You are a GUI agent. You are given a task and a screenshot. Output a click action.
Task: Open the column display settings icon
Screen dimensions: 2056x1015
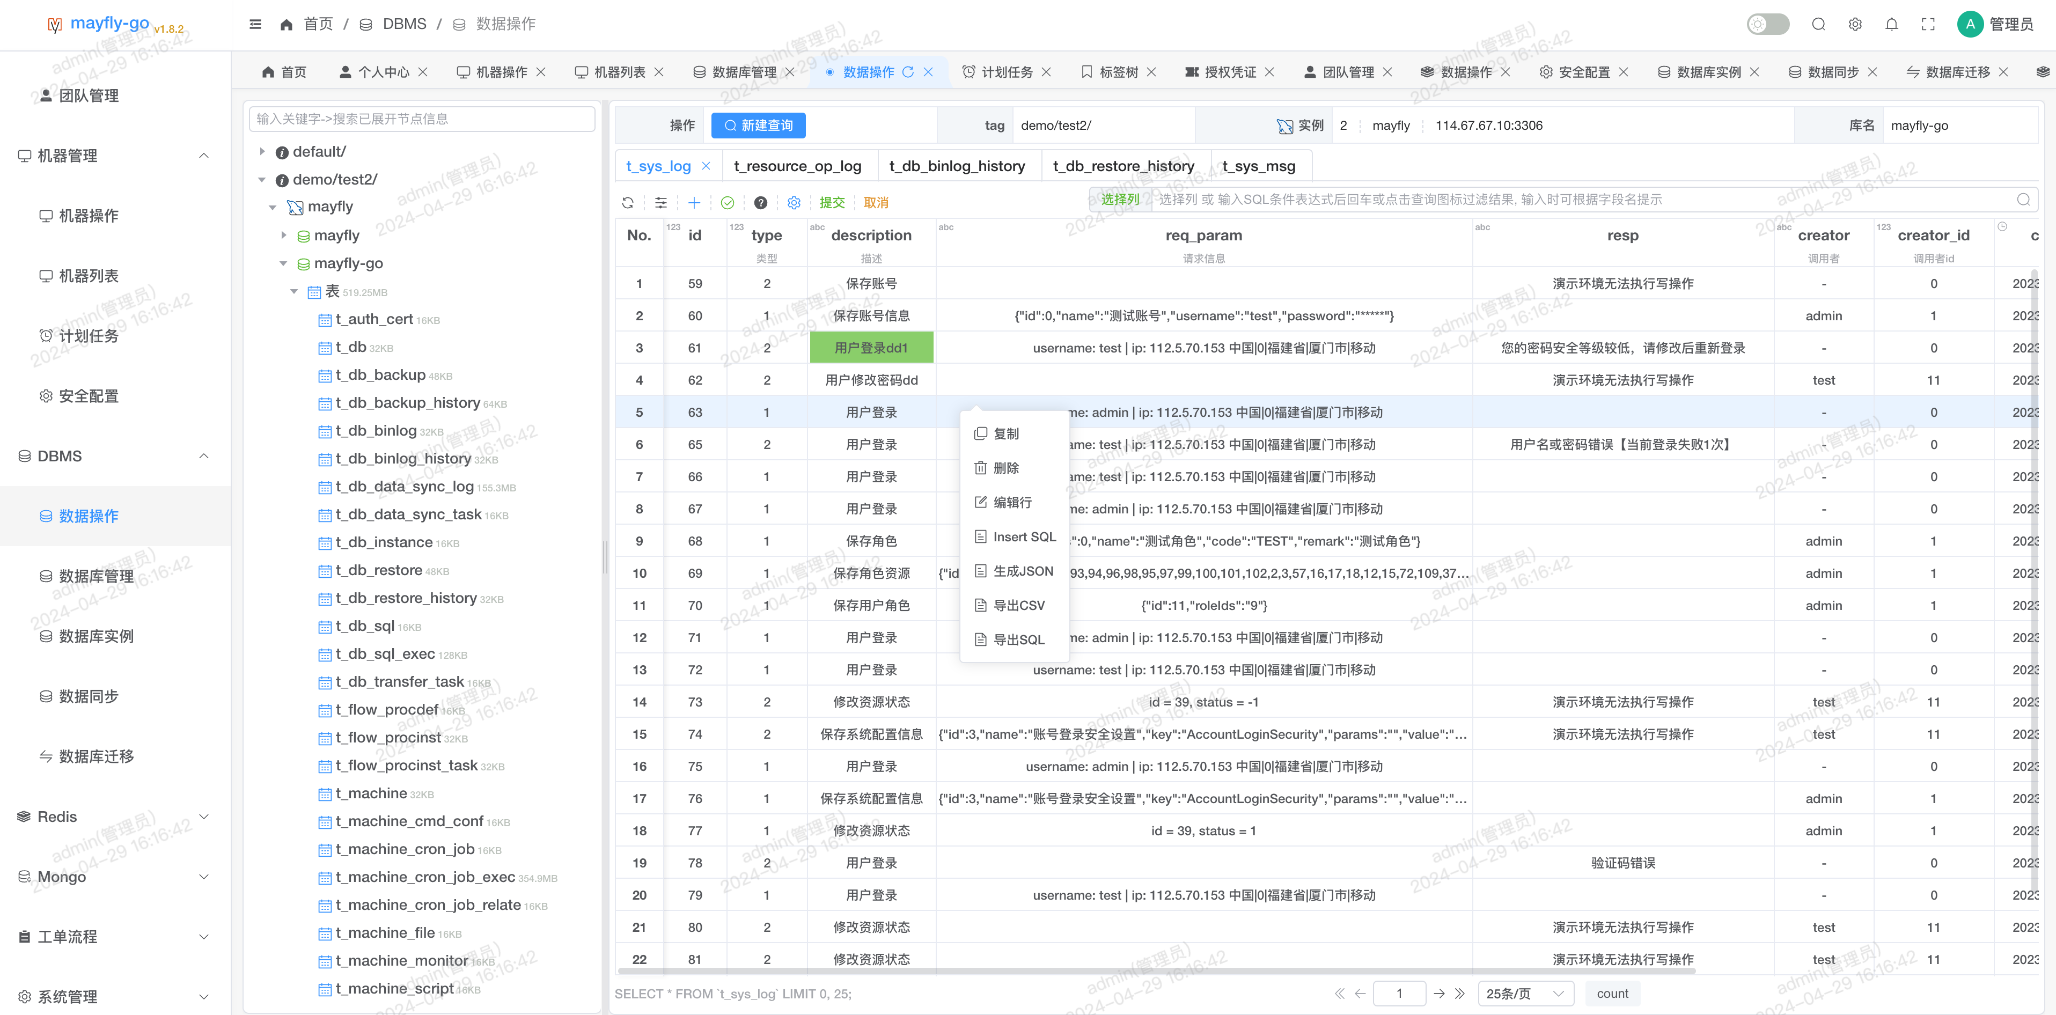(661, 203)
